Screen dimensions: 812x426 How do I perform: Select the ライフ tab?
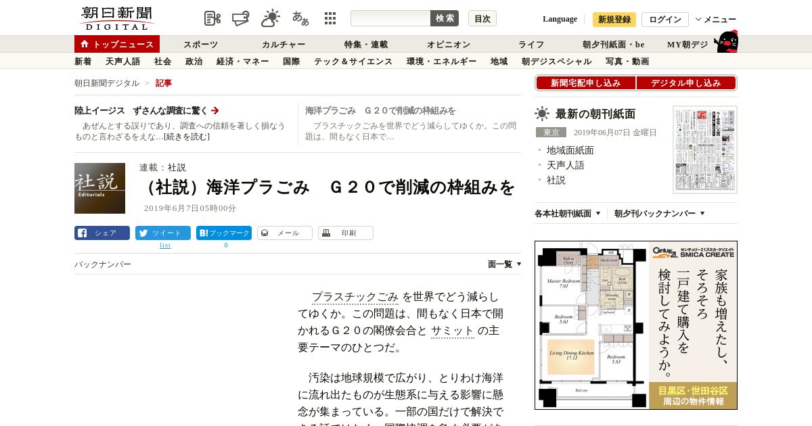click(531, 45)
